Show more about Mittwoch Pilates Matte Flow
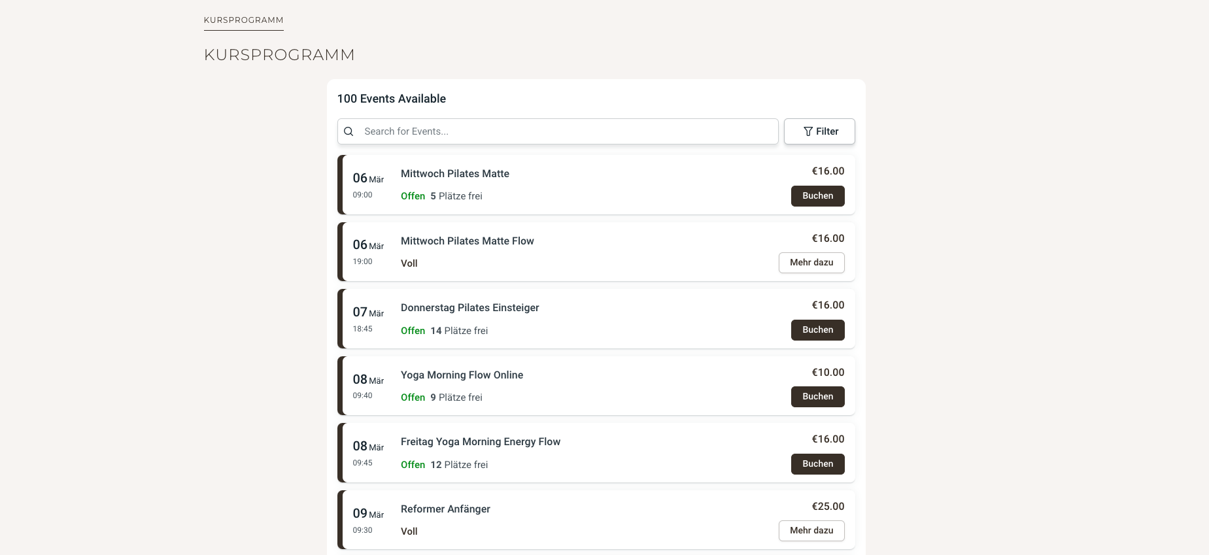Screen dimensions: 1209x555 pos(811,263)
